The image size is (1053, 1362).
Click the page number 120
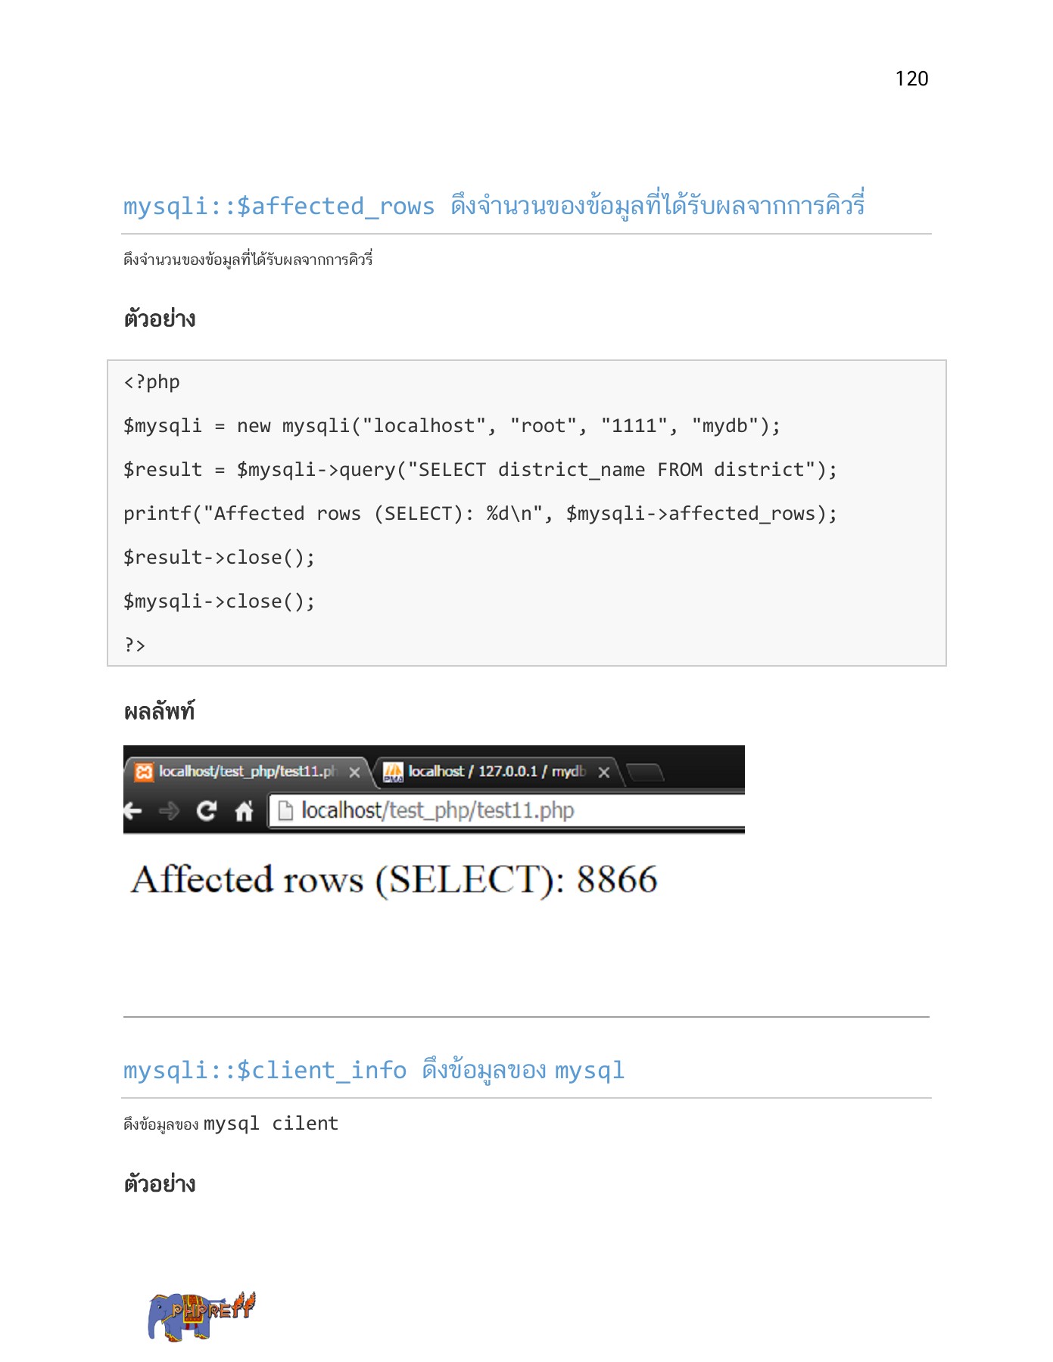click(x=911, y=79)
